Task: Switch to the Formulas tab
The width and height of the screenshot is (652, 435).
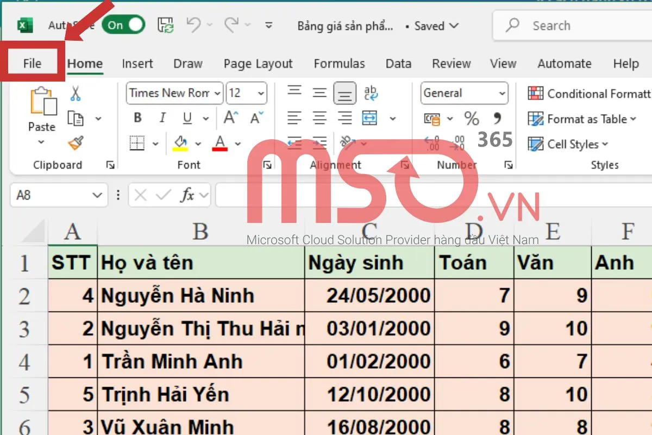Action: pos(339,64)
